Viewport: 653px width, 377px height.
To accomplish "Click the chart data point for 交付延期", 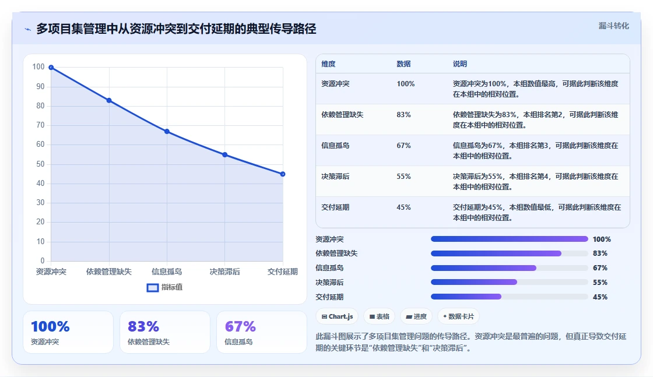I will [x=283, y=174].
